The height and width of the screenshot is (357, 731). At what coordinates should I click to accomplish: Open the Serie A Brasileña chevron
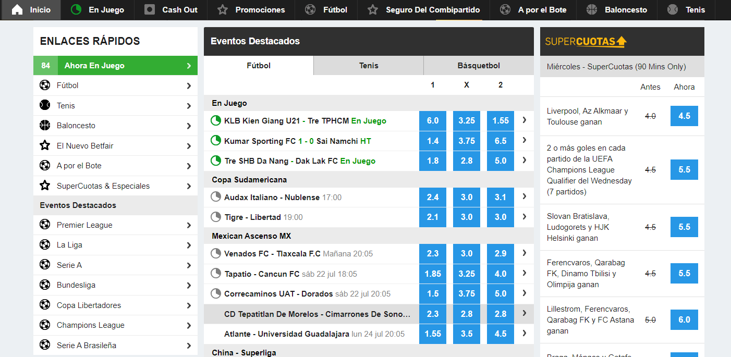(189, 346)
